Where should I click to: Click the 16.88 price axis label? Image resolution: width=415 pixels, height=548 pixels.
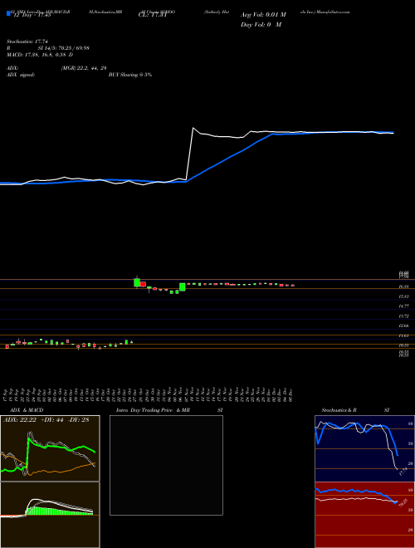point(404,286)
